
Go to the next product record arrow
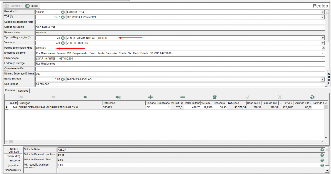[x=85, y=97]
